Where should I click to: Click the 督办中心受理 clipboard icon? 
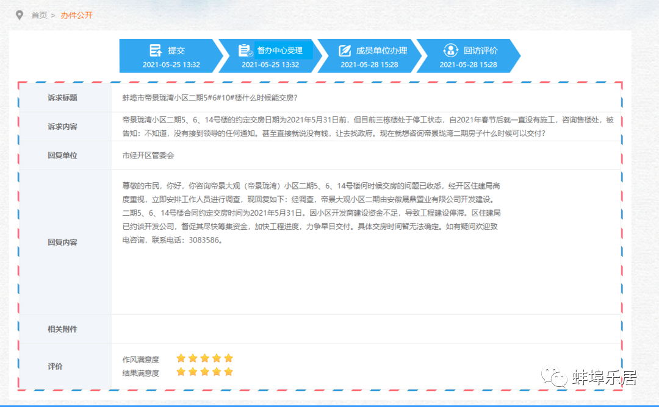coord(245,51)
